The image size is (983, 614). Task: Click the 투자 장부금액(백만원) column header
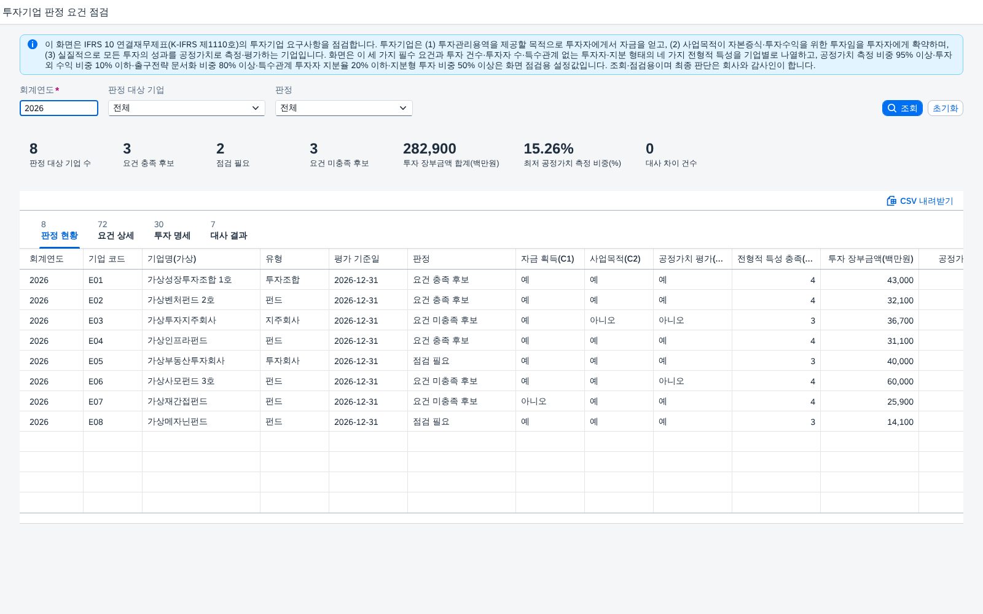(x=869, y=259)
